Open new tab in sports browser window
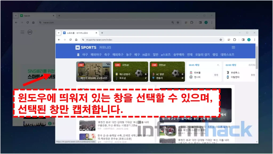This screenshot has width=273, height=154. (x=102, y=33)
